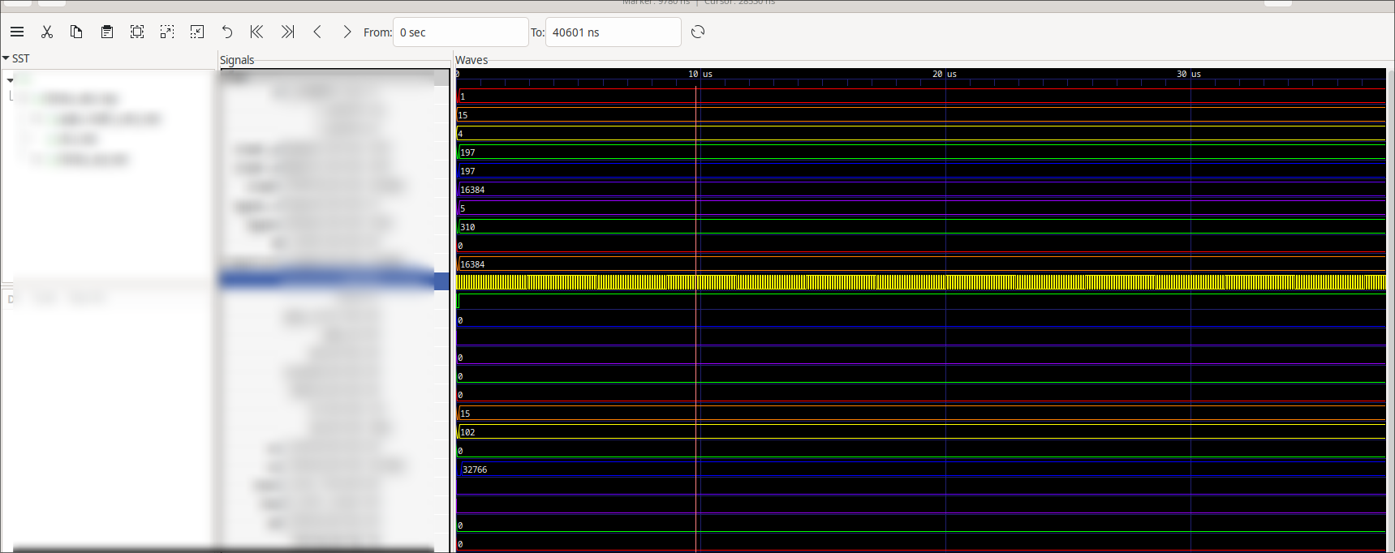Collapse the top node in the SST tree
Viewport: 1395px width, 553px height.
click(x=10, y=80)
